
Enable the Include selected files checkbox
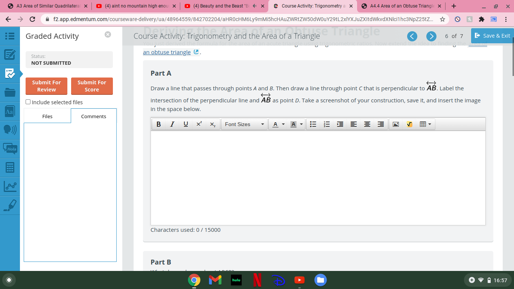pyautogui.click(x=28, y=102)
